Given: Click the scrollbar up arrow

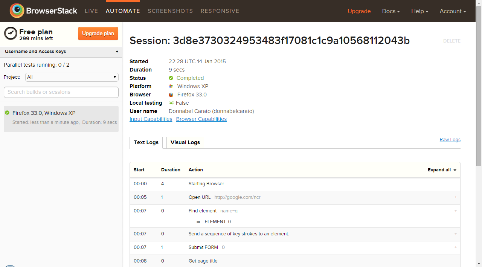Looking at the screenshot, I should pyautogui.click(x=479, y=3).
